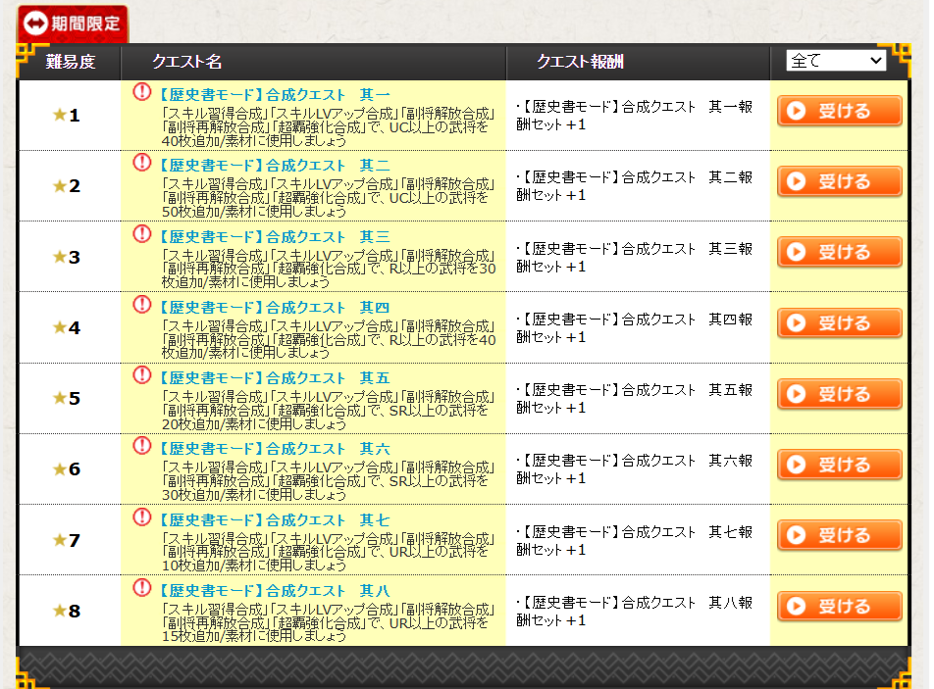This screenshot has width=934, height=689.
Task: Click the クエスト名 column header
Action: point(186,62)
